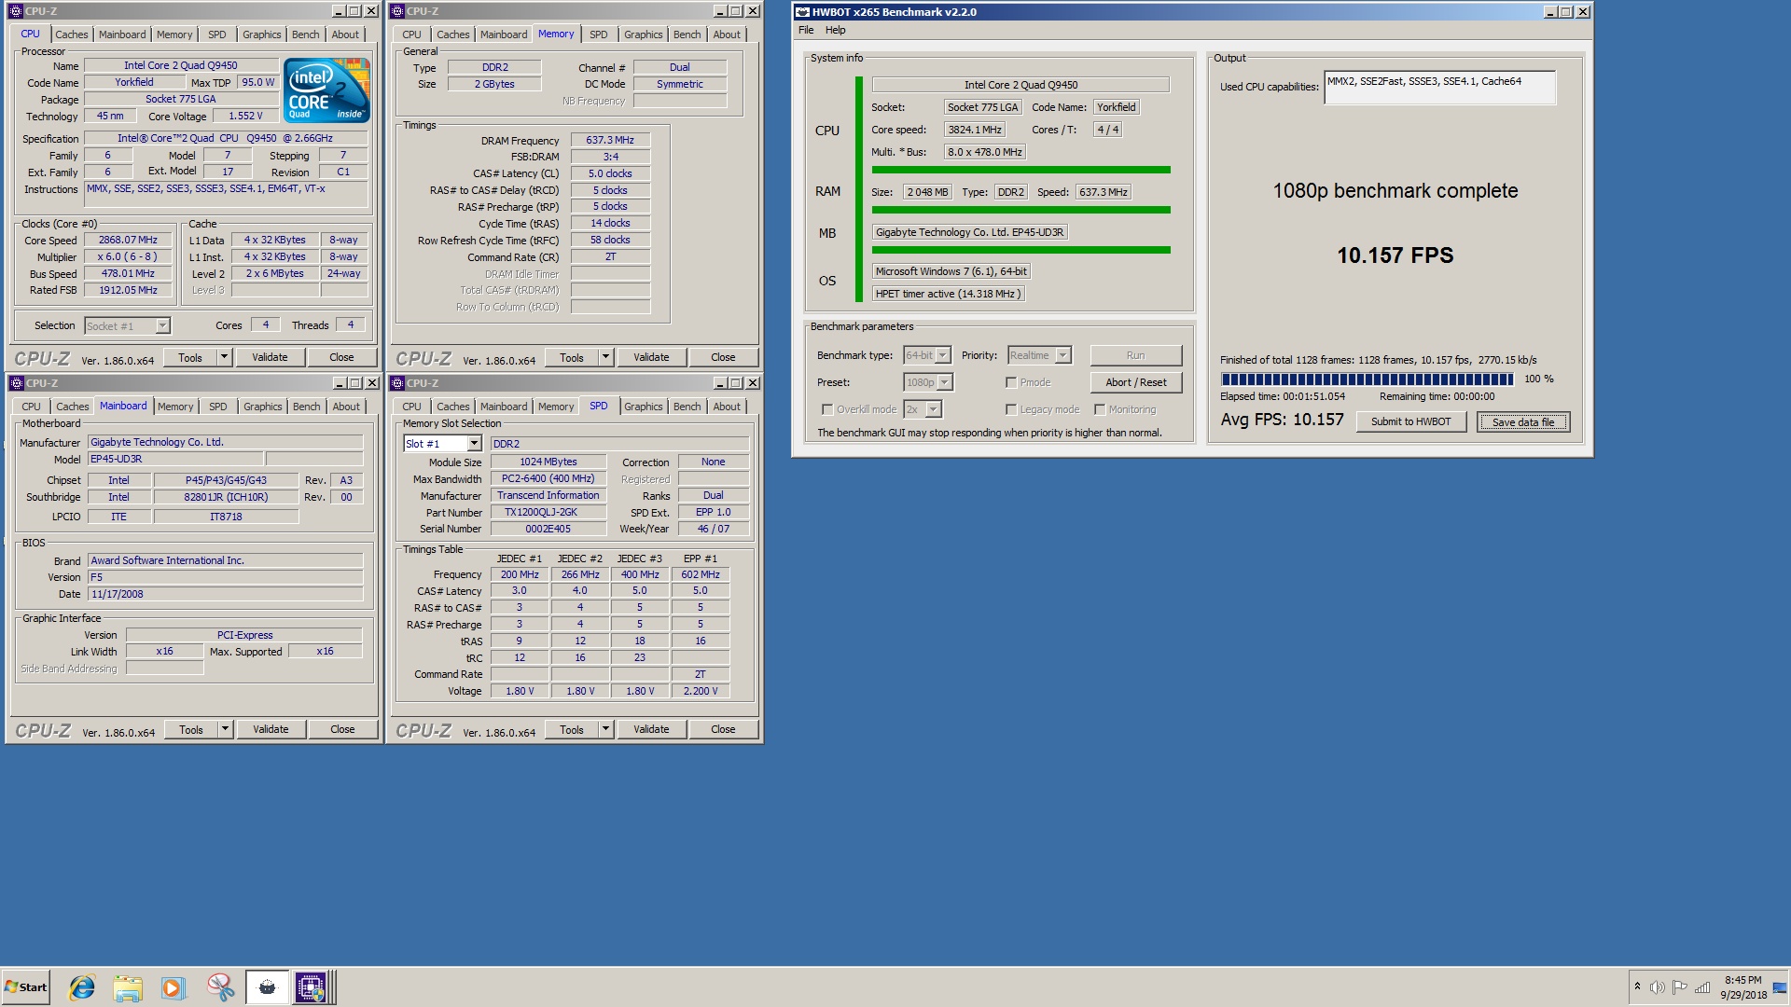1791x1007 pixels.
Task: Expand Tools arrow in CPU-Z SPD window
Action: coord(605,729)
